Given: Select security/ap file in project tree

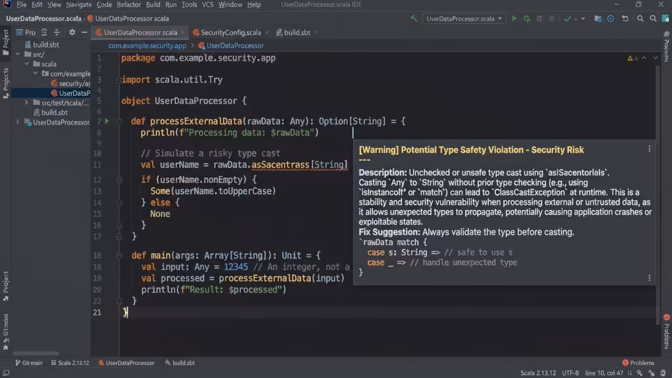Looking at the screenshot, I should [x=70, y=83].
